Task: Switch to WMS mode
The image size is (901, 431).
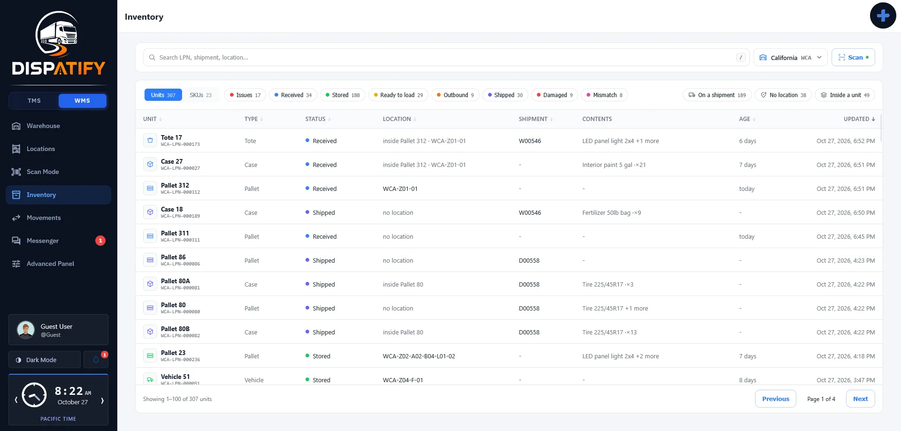Action: coord(82,101)
